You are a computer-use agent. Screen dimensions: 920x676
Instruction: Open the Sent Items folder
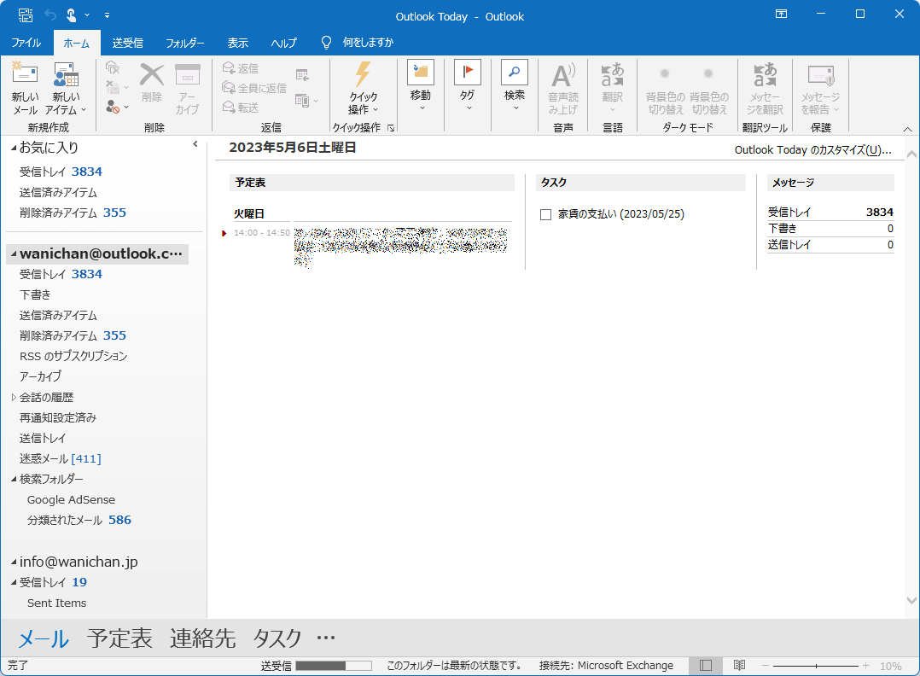(x=56, y=603)
